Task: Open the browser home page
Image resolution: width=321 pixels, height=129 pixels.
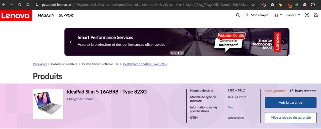Action: [28, 5]
